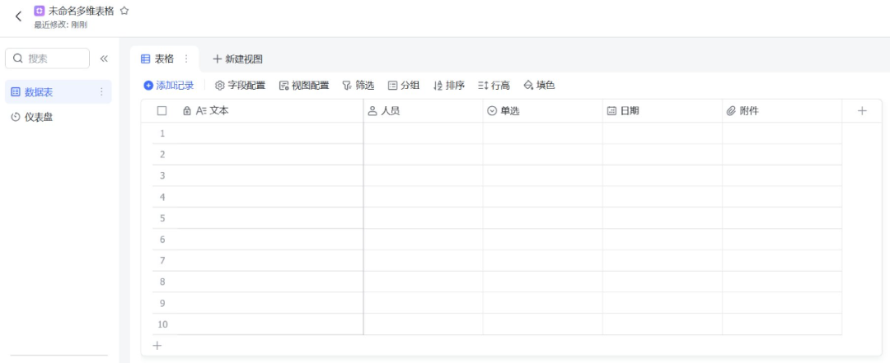The height and width of the screenshot is (363, 890).
Task: Click 添加记录 to add a record
Action: point(169,86)
